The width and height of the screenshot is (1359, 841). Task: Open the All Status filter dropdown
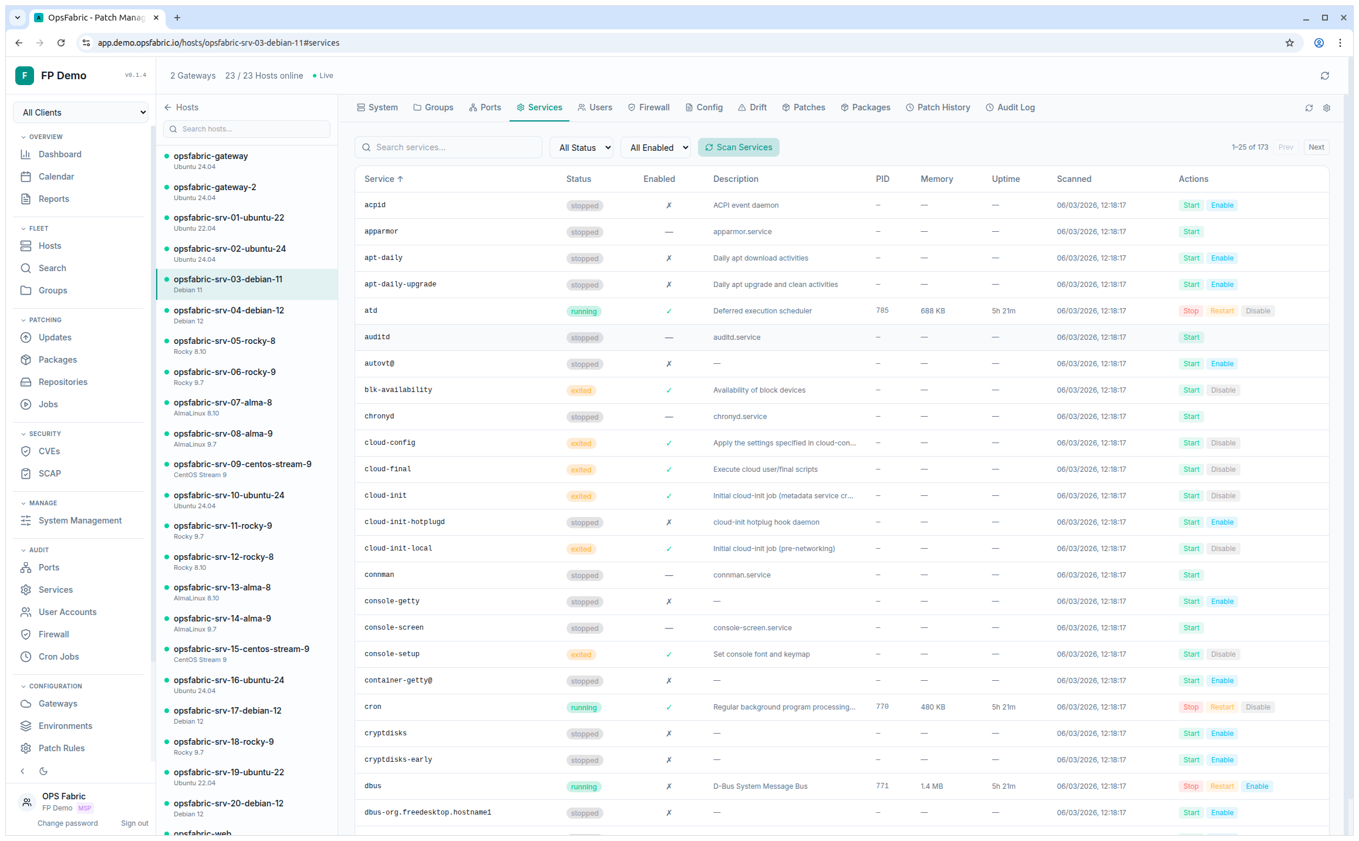(x=581, y=148)
